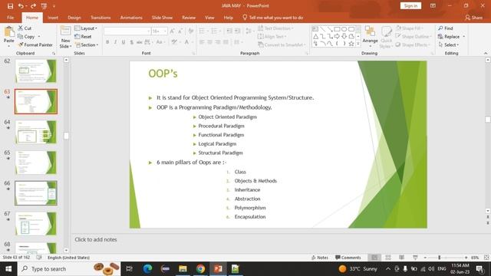This screenshot has height=276, width=491.
Task: Fit slide to current window
Action: click(486, 258)
